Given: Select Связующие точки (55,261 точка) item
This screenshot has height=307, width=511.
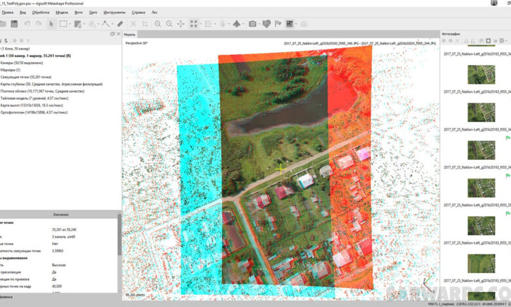Looking at the screenshot, I should point(26,77).
